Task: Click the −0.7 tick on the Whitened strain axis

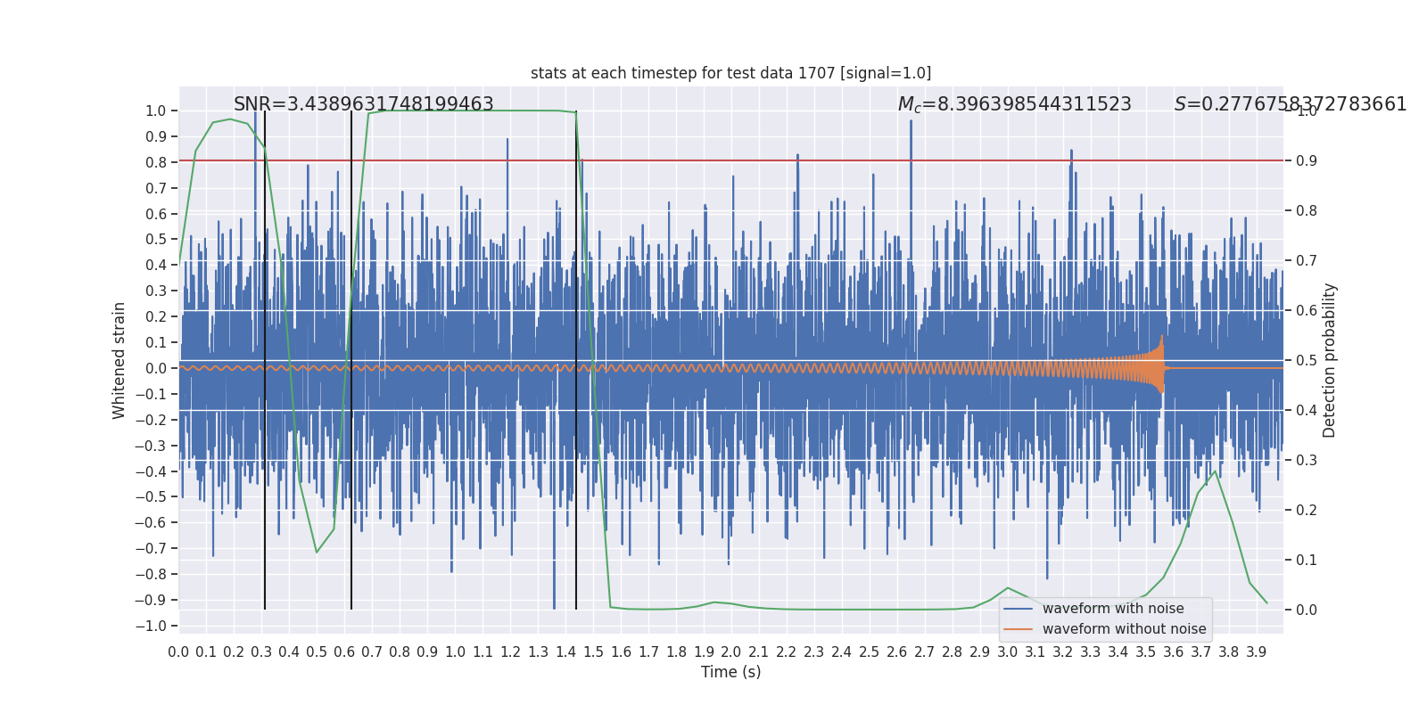Action: (x=151, y=549)
